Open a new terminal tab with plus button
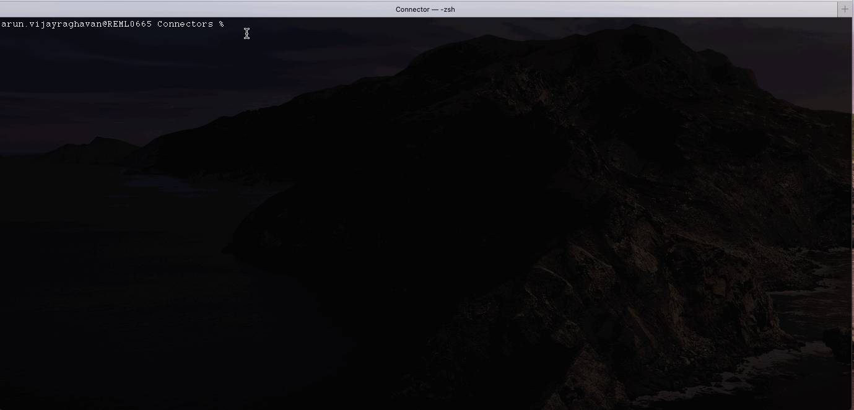Image resolution: width=854 pixels, height=410 pixels. (845, 9)
